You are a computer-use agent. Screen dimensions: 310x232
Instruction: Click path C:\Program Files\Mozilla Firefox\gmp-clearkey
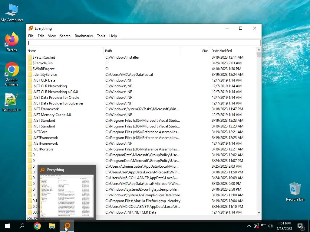143,201
